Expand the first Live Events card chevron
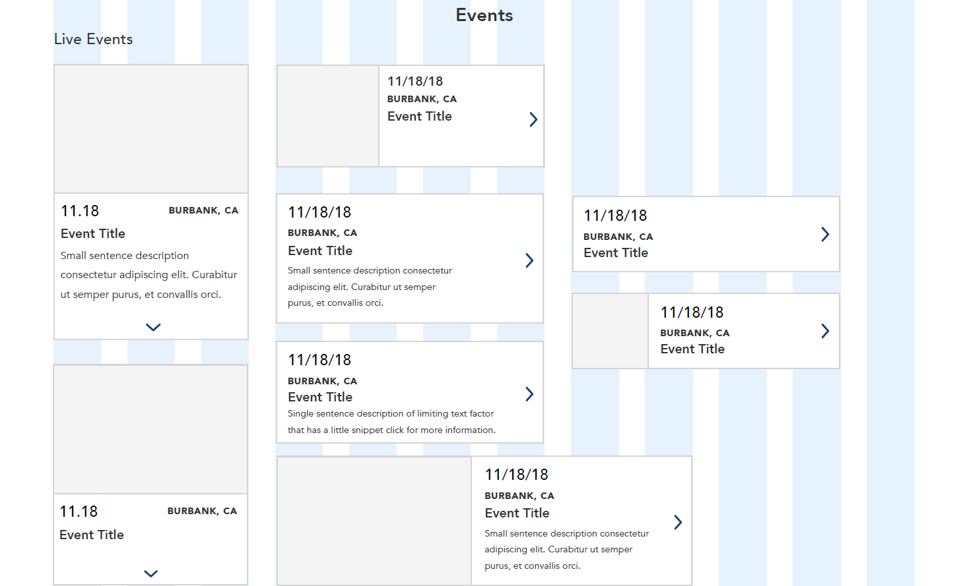Screen dimensions: 967x586 pos(153,327)
